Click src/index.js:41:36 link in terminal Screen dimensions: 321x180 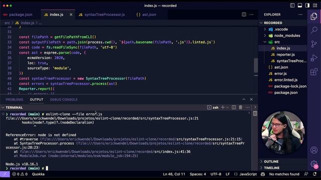[172, 151]
